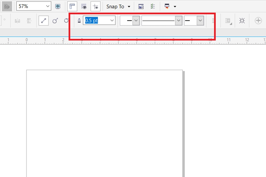This screenshot has height=177, width=266.
Task: Click the mirror horizontally icon
Action: 17,21
